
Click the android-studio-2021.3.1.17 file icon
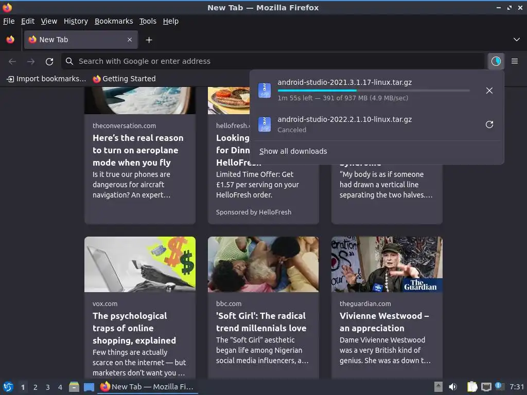click(265, 91)
